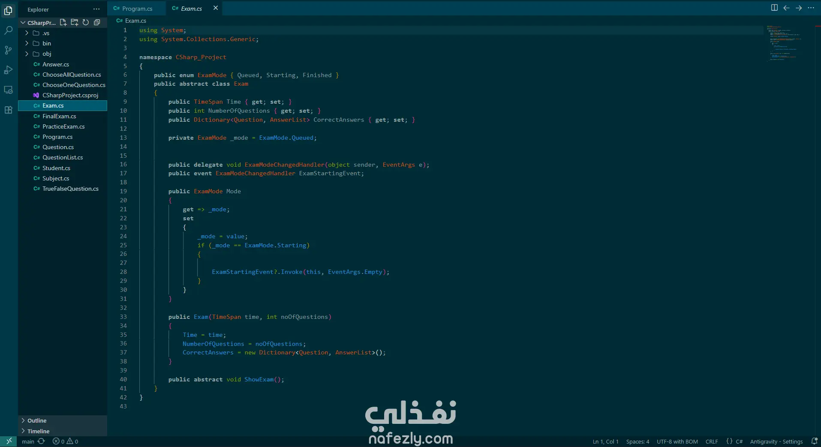Image resolution: width=821 pixels, height=447 pixels.
Task: Open Answer.cs from the explorer
Action: (x=63, y=64)
